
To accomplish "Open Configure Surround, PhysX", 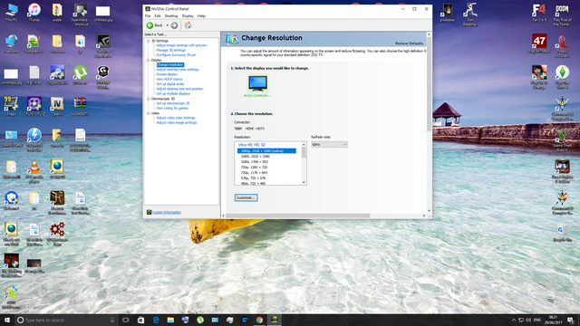I will coord(176,55).
